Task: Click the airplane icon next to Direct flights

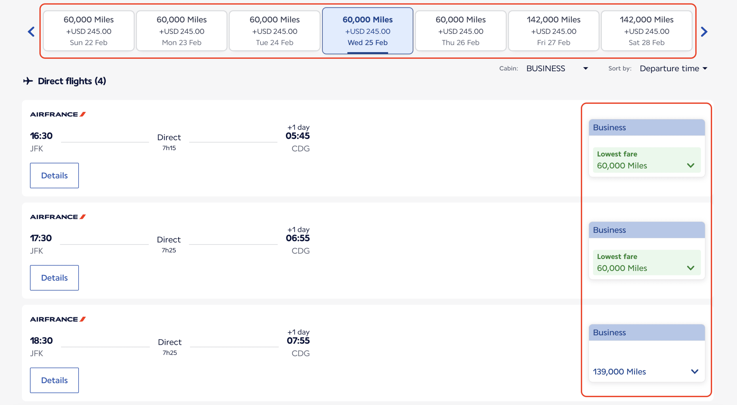Action: pos(28,81)
